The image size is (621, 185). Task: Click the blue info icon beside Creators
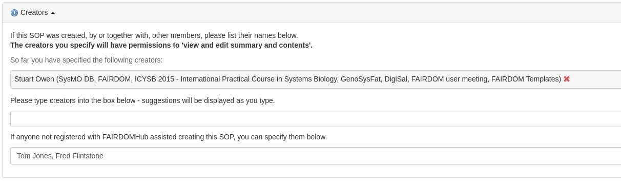14,13
